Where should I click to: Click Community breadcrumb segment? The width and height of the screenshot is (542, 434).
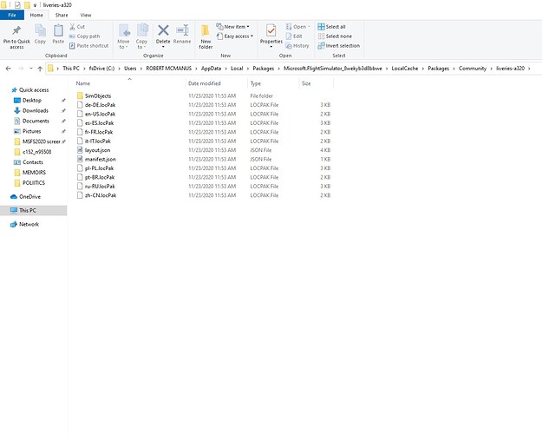click(x=473, y=69)
